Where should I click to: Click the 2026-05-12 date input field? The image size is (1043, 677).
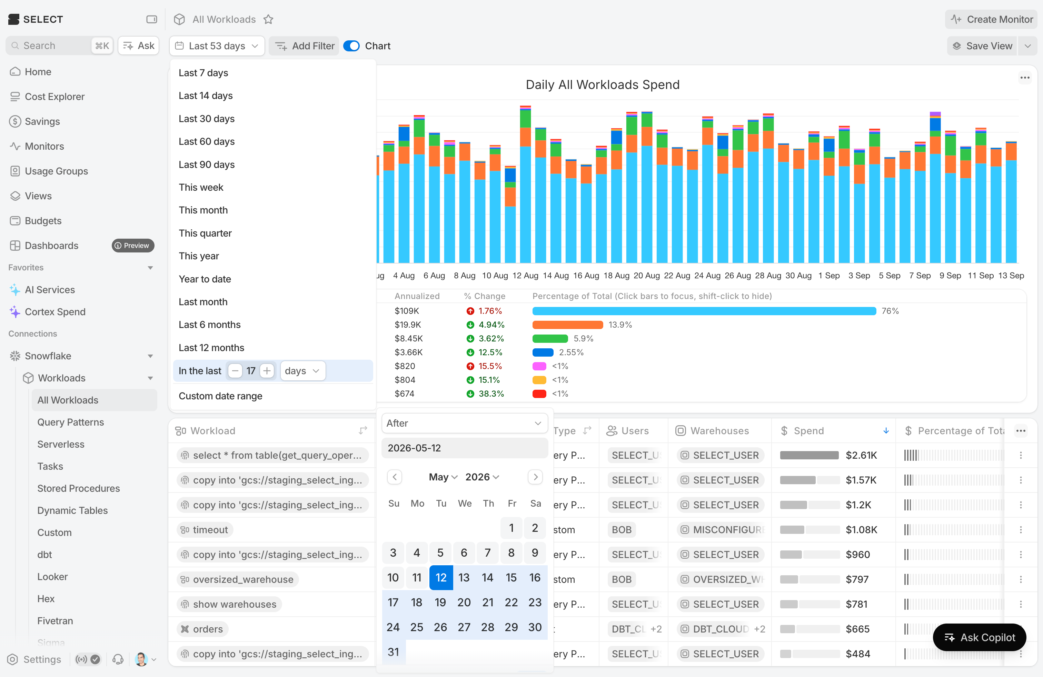click(x=465, y=448)
